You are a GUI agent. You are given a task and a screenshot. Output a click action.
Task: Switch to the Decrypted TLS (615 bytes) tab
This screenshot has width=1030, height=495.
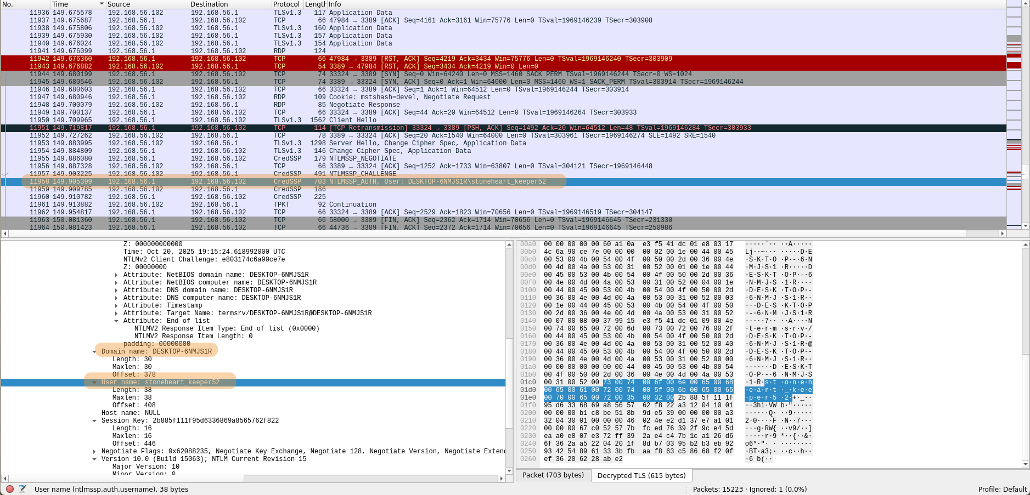tap(641, 475)
